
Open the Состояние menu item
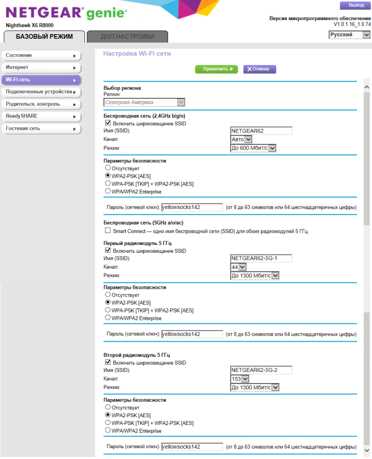point(41,55)
